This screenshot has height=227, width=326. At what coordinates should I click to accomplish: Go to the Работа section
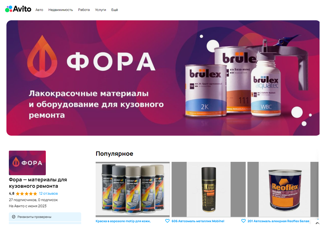click(x=84, y=10)
